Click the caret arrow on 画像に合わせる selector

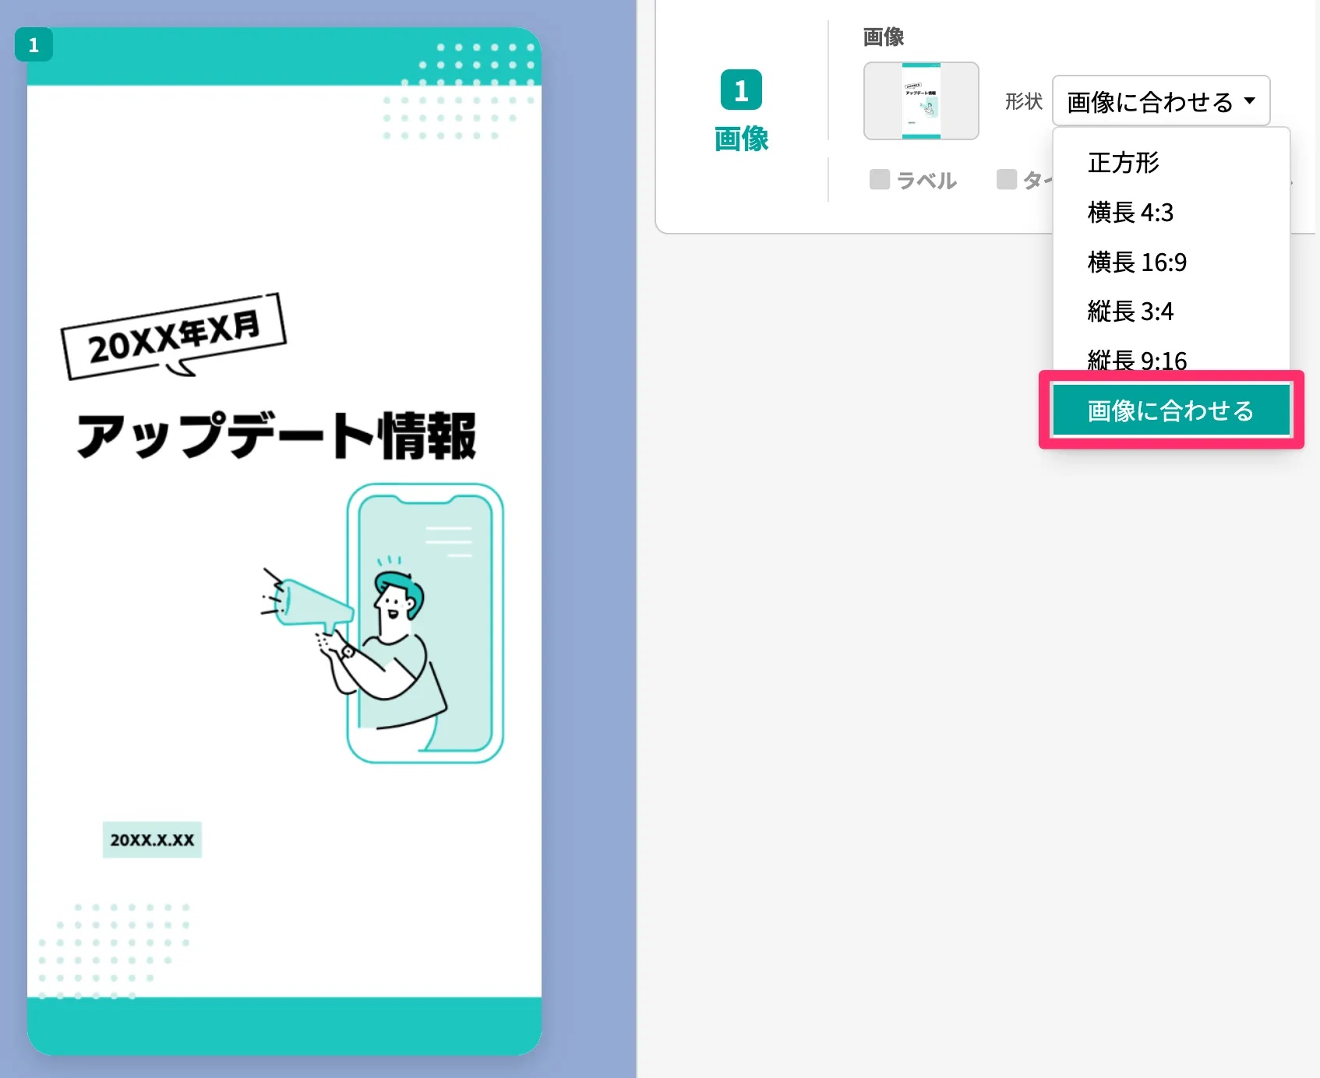pos(1250,100)
